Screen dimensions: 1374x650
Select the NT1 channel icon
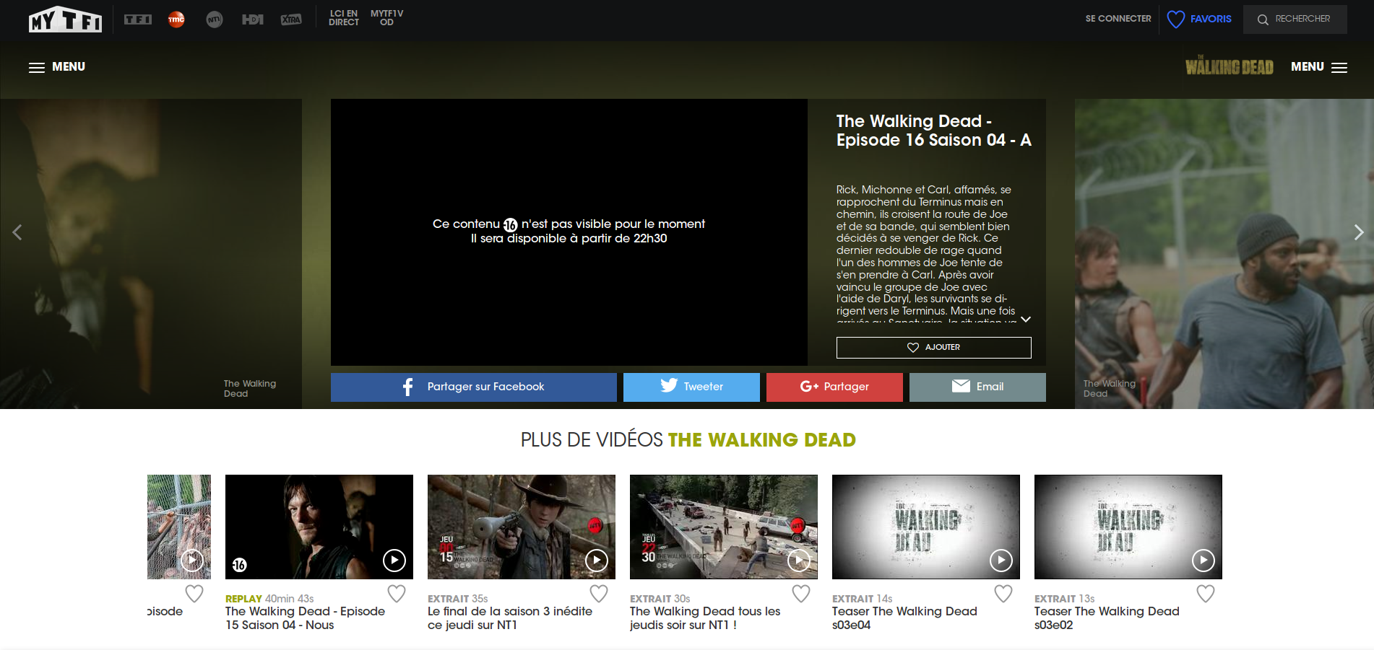pos(214,19)
